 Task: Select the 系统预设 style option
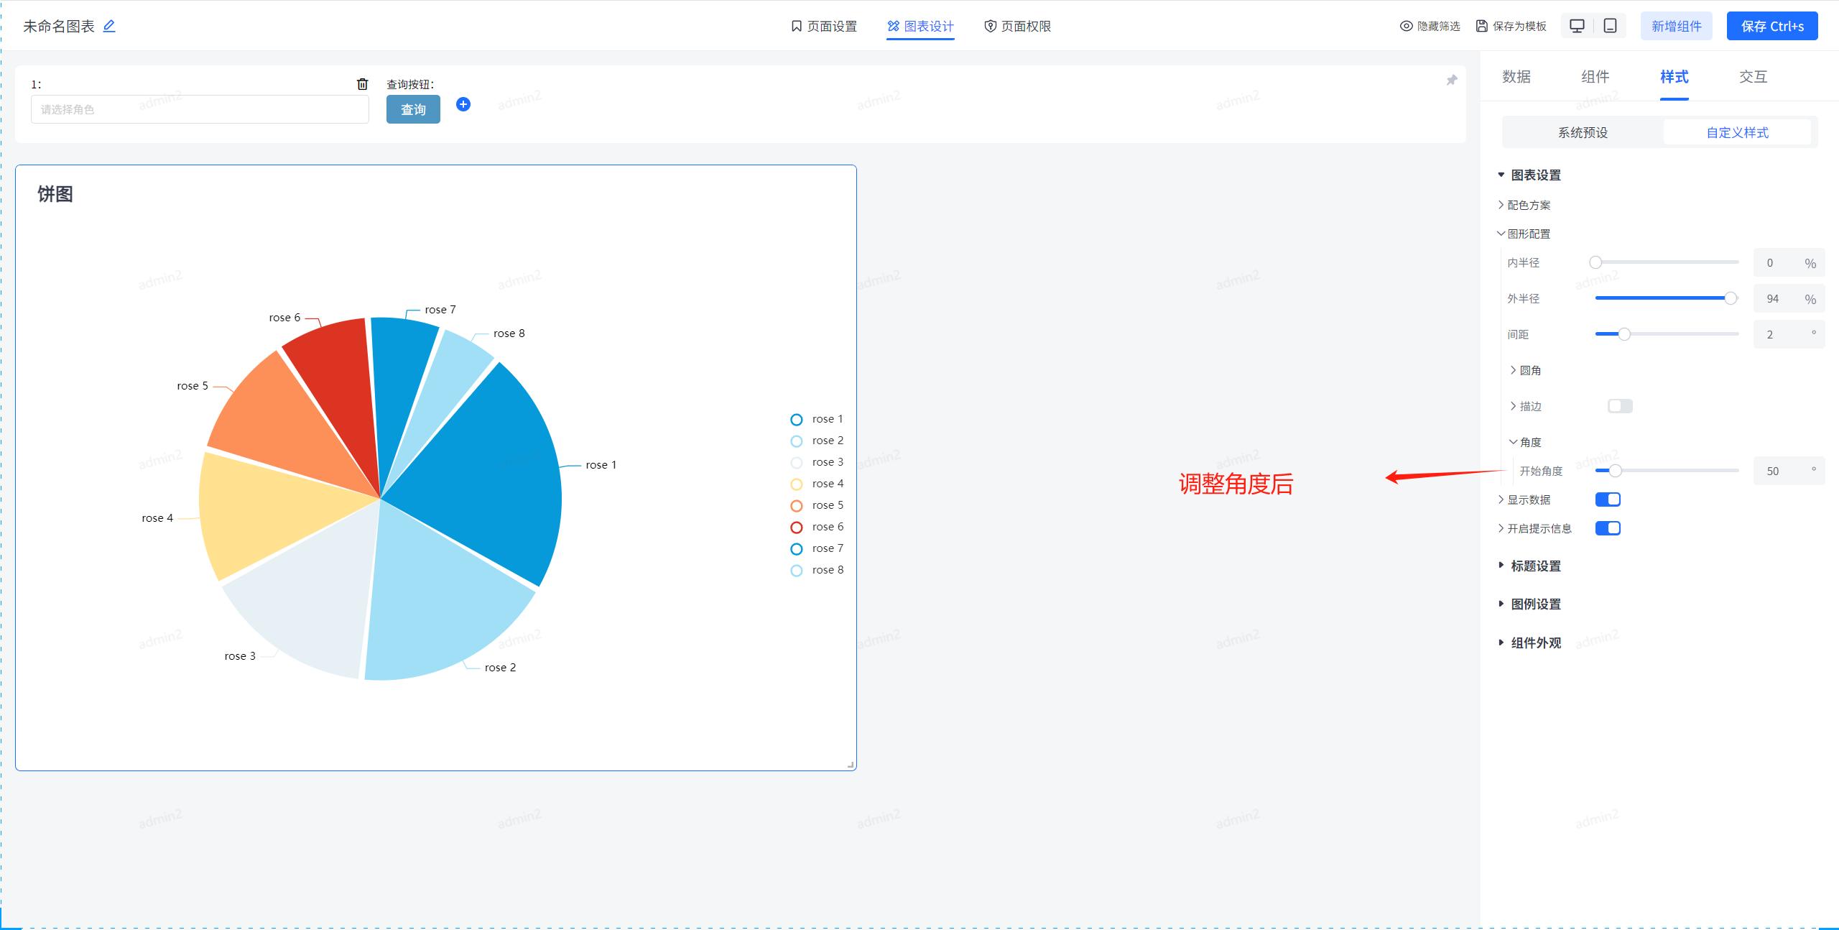[1583, 132]
